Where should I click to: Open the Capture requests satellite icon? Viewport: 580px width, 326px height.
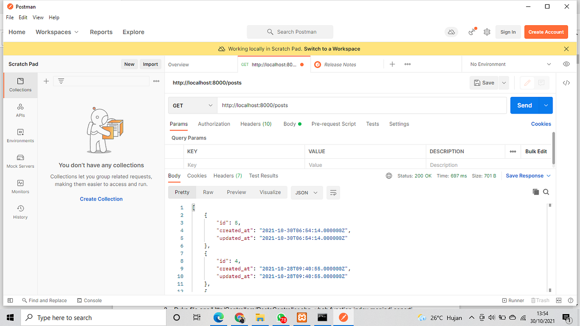click(x=472, y=32)
